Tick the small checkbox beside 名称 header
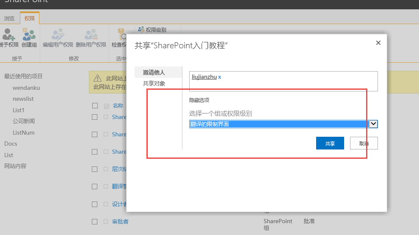 (107, 106)
